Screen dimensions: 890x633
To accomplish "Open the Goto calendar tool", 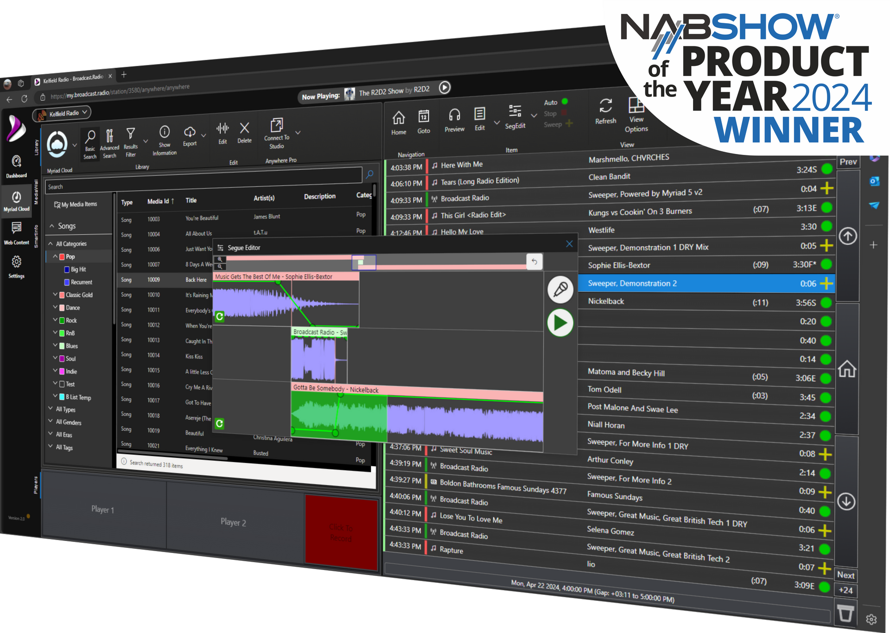I will coord(424,122).
